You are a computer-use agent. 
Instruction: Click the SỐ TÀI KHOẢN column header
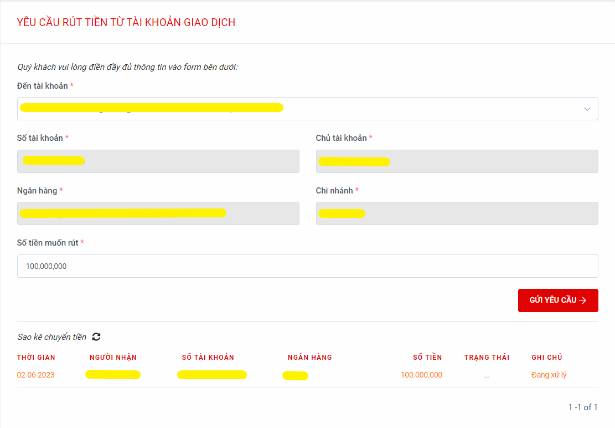coord(208,358)
